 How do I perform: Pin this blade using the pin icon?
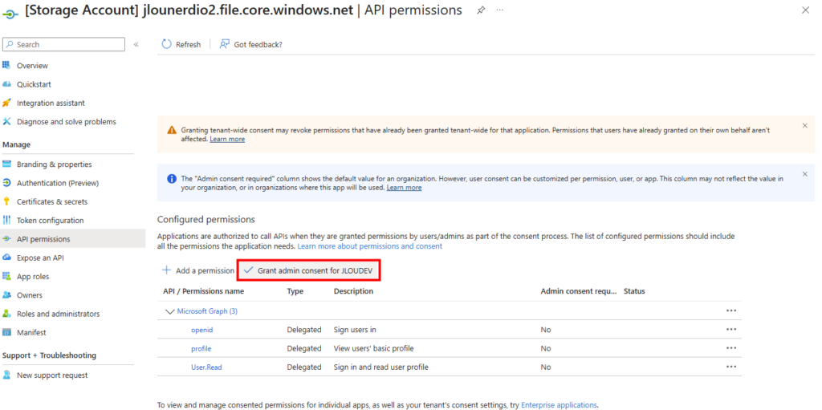click(x=481, y=10)
